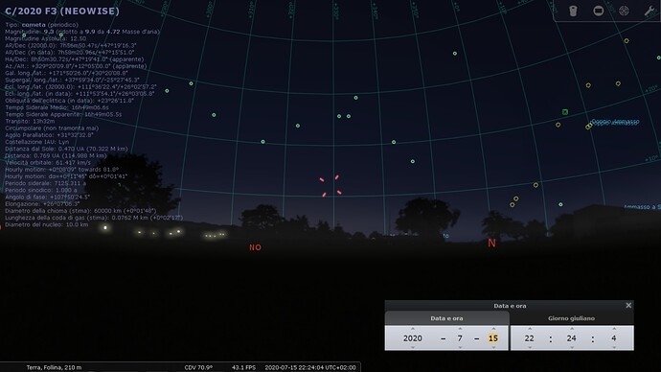Decrease the month with the down arrow below 7

point(460,347)
